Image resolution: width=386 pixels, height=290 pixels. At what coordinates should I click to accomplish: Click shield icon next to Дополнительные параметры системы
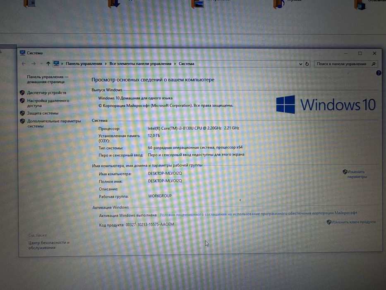point(22,121)
